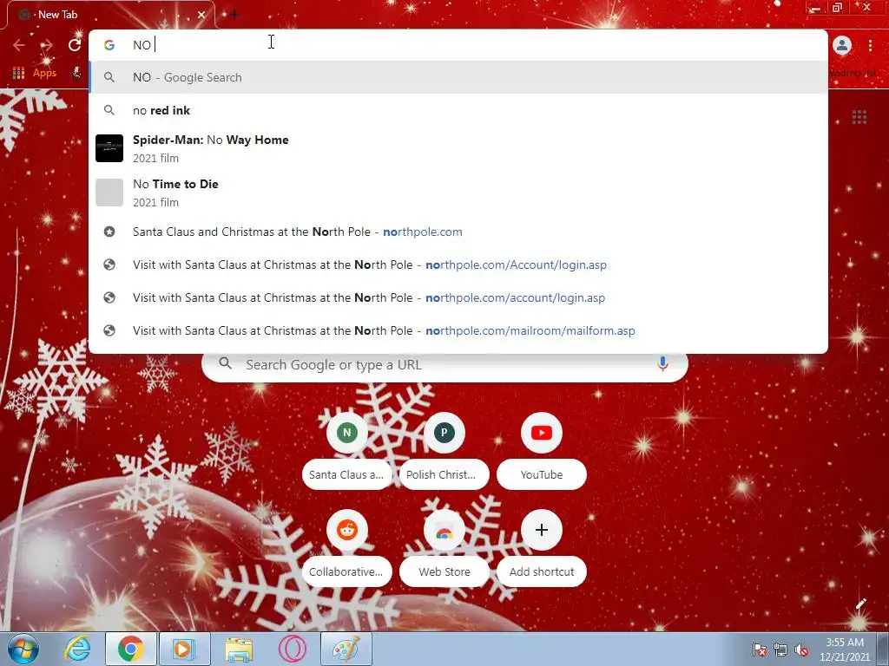Open Paint from taskbar
Viewport: 889px width, 666px height.
point(346,649)
